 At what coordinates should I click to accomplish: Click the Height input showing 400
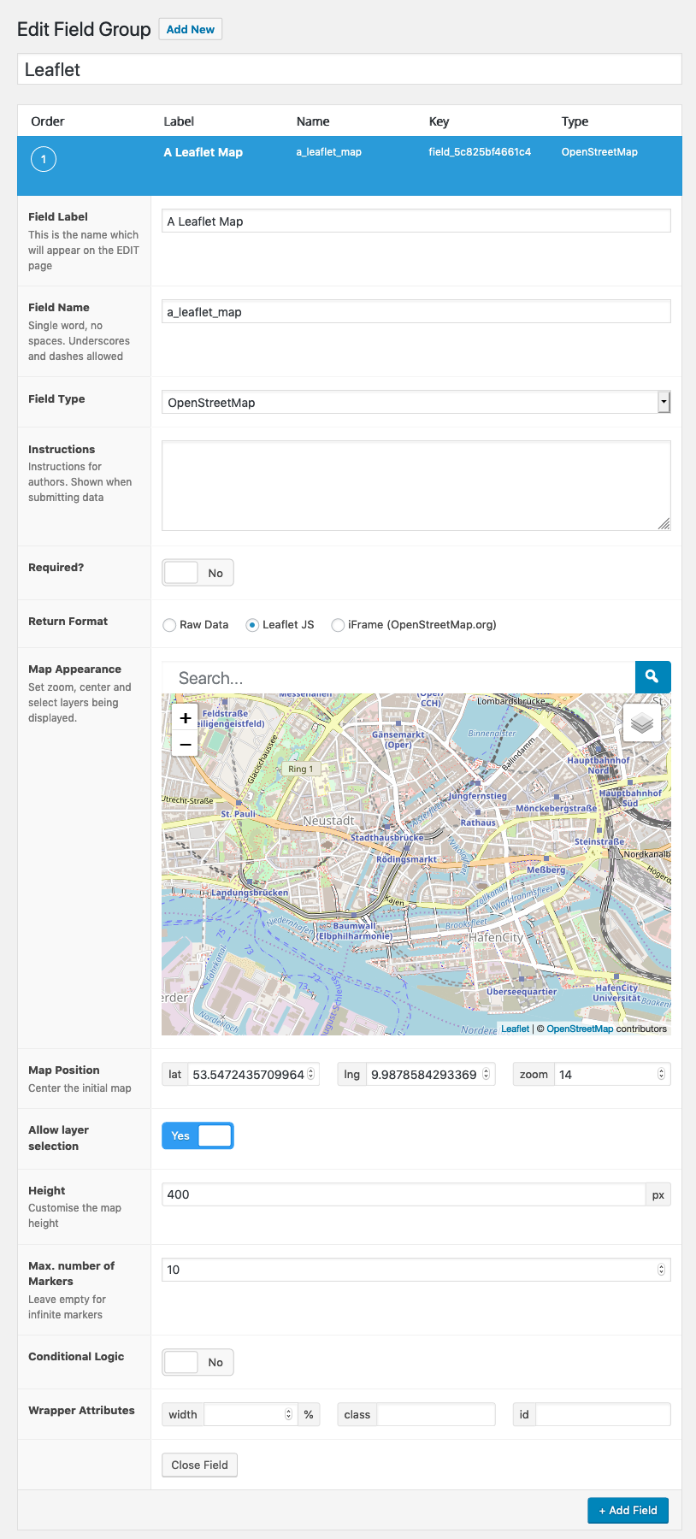pos(404,1194)
